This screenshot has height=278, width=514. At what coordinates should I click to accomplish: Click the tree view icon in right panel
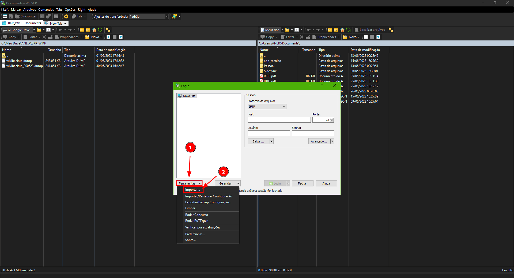point(391,30)
